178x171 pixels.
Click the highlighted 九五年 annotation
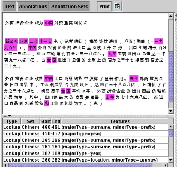[x=11, y=47]
